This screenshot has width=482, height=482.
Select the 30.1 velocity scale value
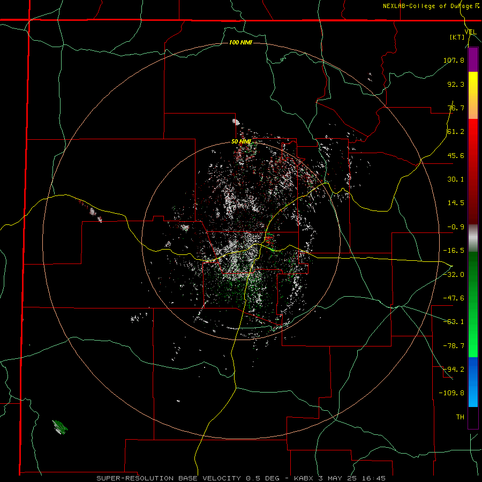pos(456,179)
